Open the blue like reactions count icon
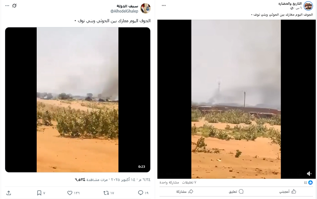 click(x=310, y=182)
